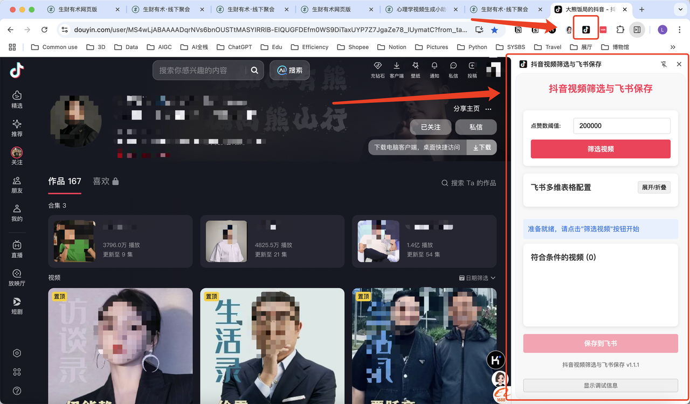This screenshot has width=690, height=404.
Task: Click the 私信 button on profile
Action: [476, 127]
